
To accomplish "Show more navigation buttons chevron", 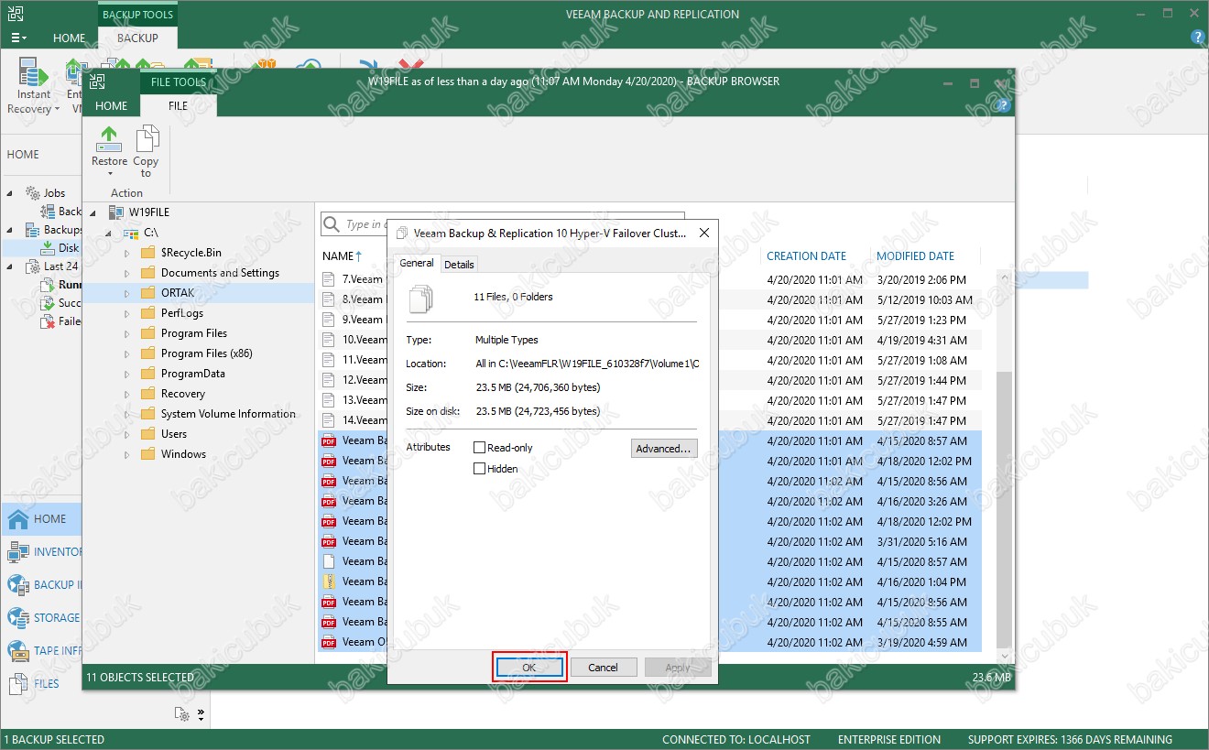I will pos(201,714).
